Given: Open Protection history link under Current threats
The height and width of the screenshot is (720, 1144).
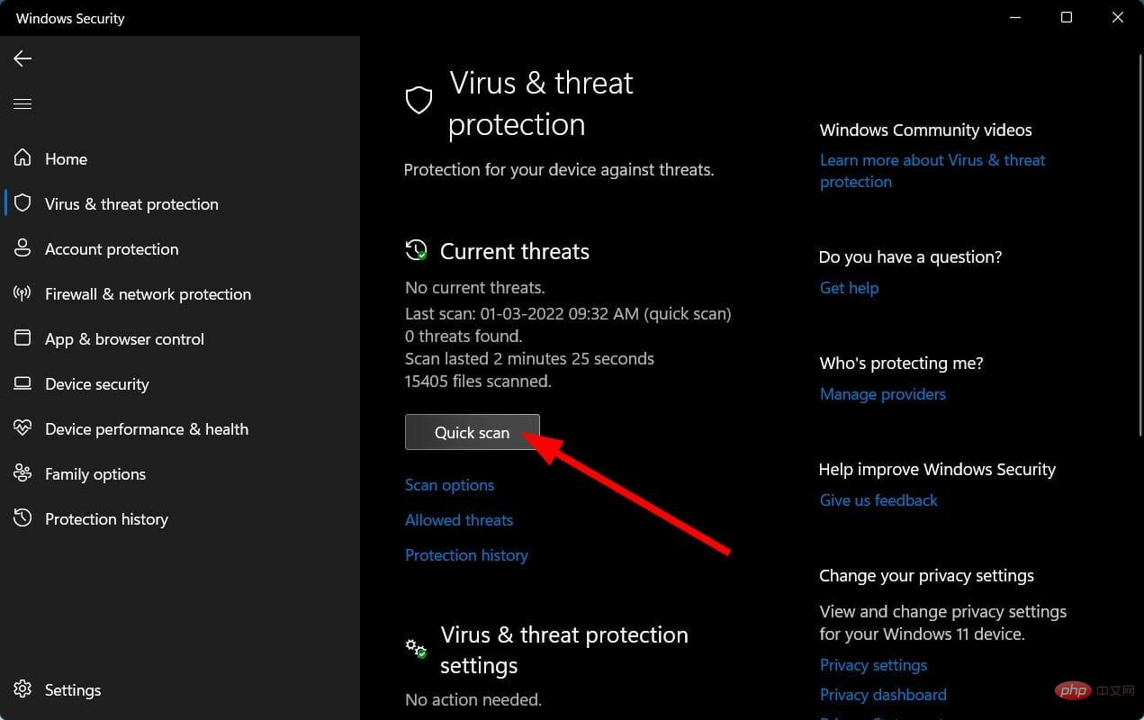Looking at the screenshot, I should pyautogui.click(x=466, y=555).
